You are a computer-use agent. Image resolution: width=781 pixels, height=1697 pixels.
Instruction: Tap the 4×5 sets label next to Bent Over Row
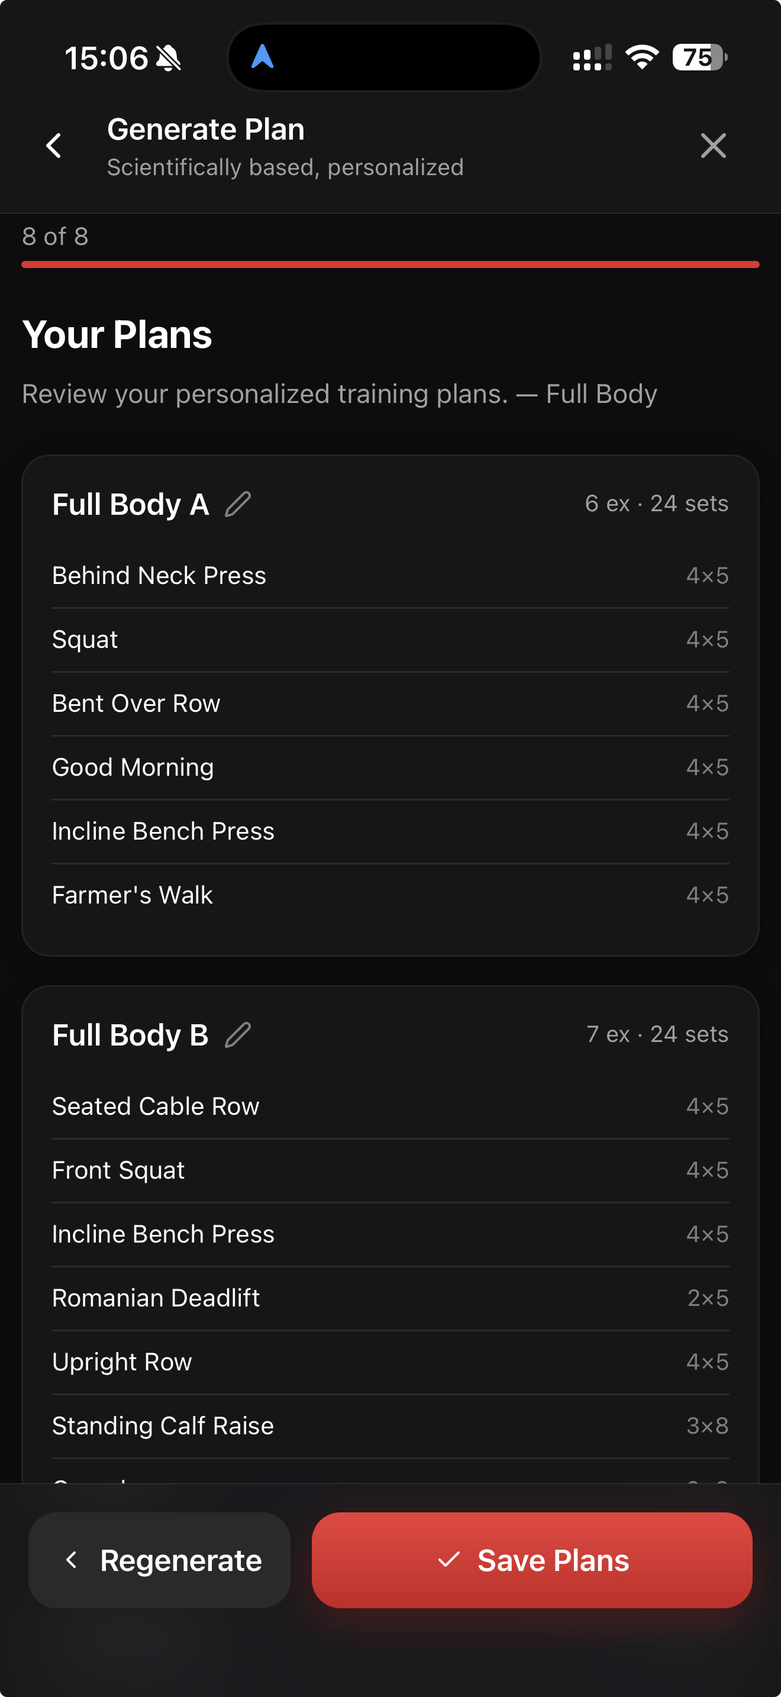click(x=706, y=703)
